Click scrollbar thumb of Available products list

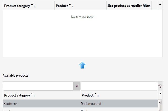pyautogui.click(x=160, y=107)
